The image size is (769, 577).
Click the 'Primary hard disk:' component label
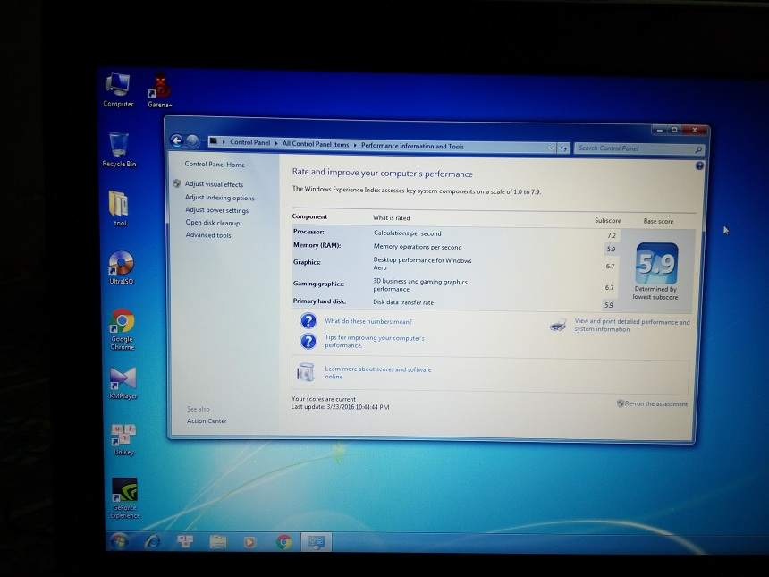[319, 301]
